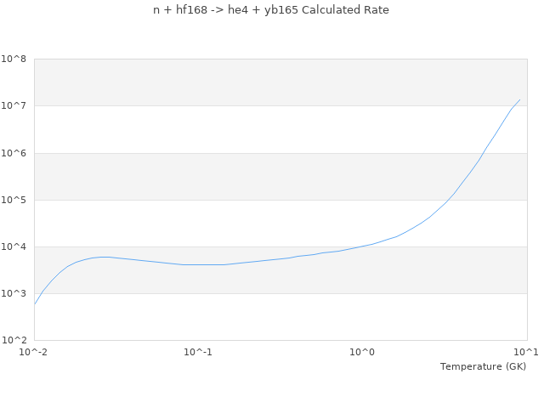The width and height of the screenshot is (544, 408).
Task: Click the 10^-1 x-axis tick label
Action: [198, 353]
